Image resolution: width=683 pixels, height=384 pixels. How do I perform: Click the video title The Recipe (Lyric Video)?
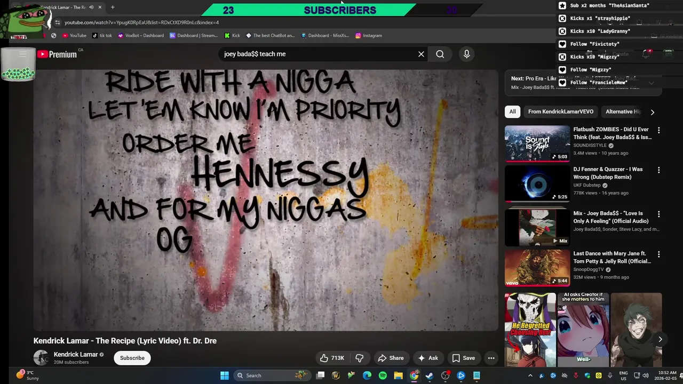[x=125, y=341]
